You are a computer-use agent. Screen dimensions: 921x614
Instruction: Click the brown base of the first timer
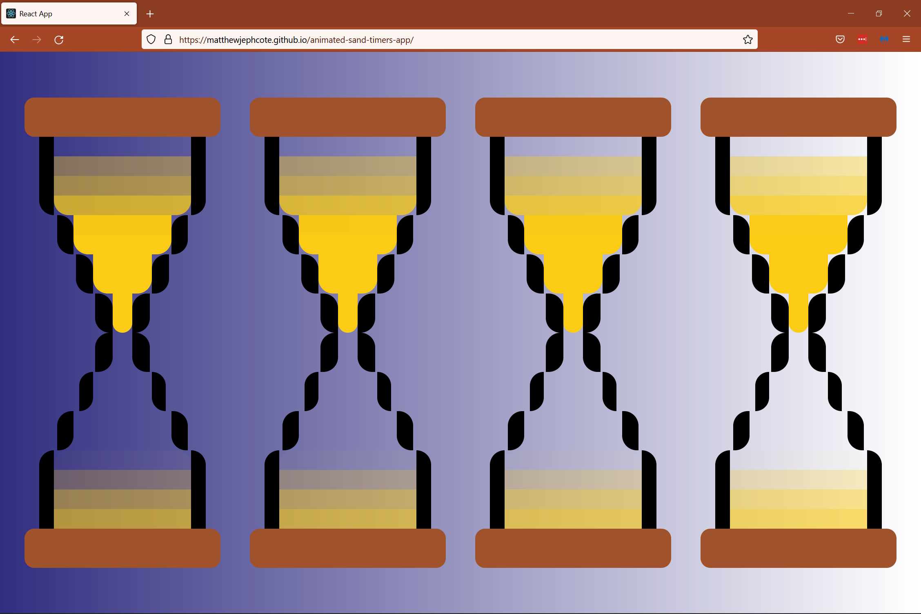122,549
